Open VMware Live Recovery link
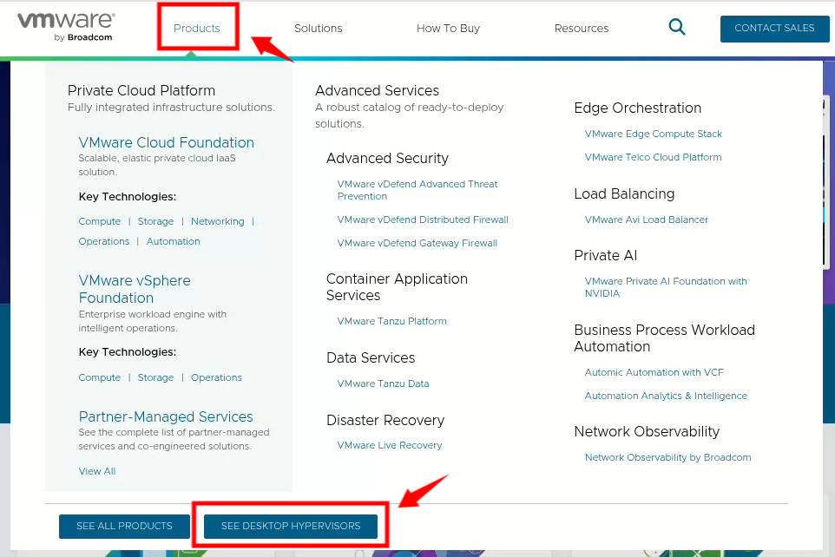This screenshot has height=557, width=835. click(389, 445)
